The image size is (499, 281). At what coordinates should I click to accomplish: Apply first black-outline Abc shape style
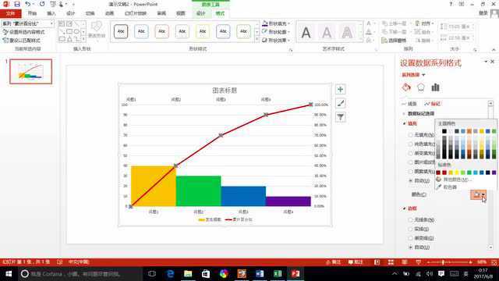[x=121, y=31]
